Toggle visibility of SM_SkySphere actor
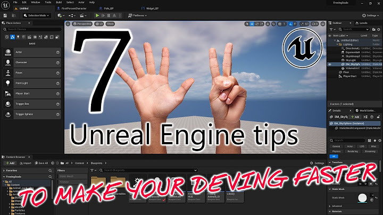The image size is (383, 215). pyautogui.click(x=330, y=64)
